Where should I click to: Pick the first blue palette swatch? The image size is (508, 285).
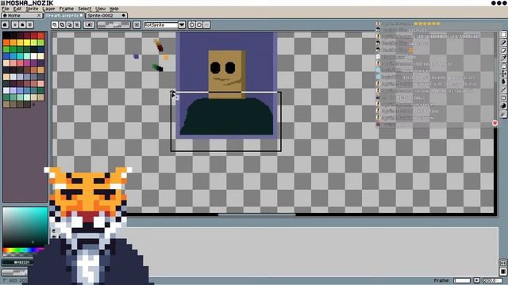click(x=6, y=56)
